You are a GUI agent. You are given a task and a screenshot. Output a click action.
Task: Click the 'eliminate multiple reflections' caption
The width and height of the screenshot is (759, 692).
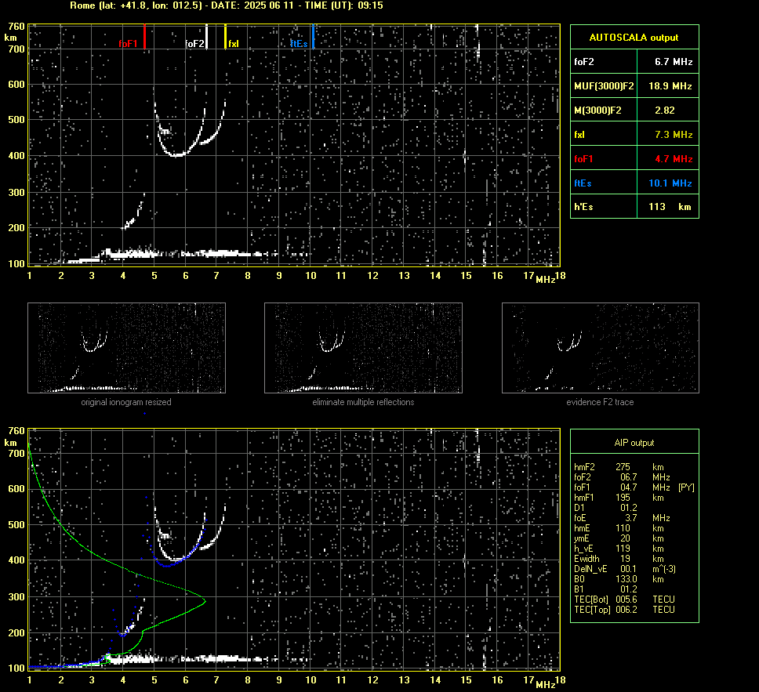363,402
